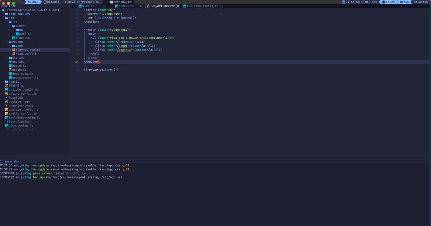
Task: Click the default session name label
Action: click(54, 2)
